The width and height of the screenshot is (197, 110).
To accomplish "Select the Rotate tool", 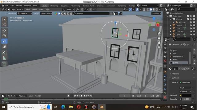I will pyautogui.click(x=4, y=36).
